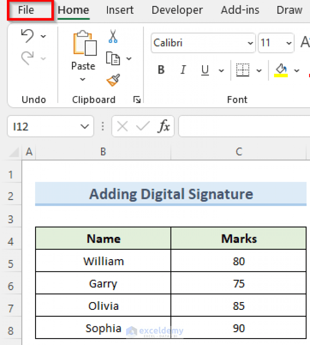Select the cell containing Olivia
310x345 pixels.
[103, 306]
